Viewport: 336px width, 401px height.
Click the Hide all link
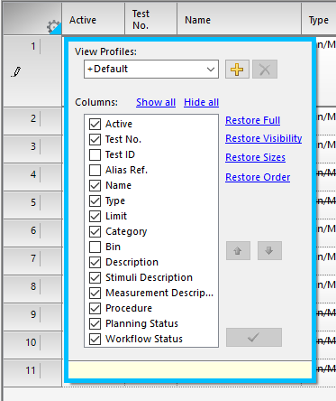[x=201, y=102]
